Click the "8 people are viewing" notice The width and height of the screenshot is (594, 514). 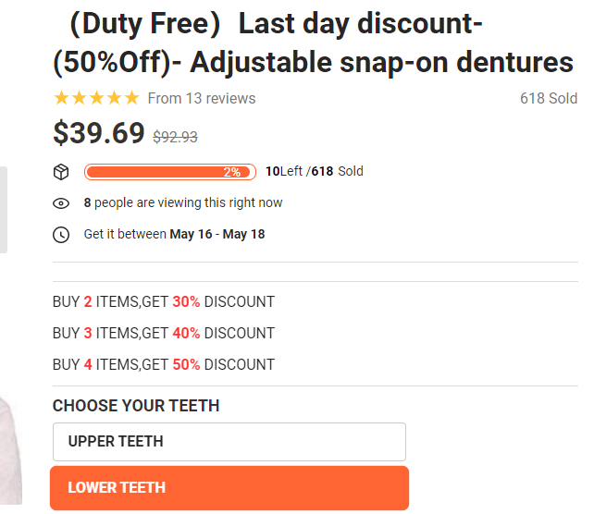183,203
